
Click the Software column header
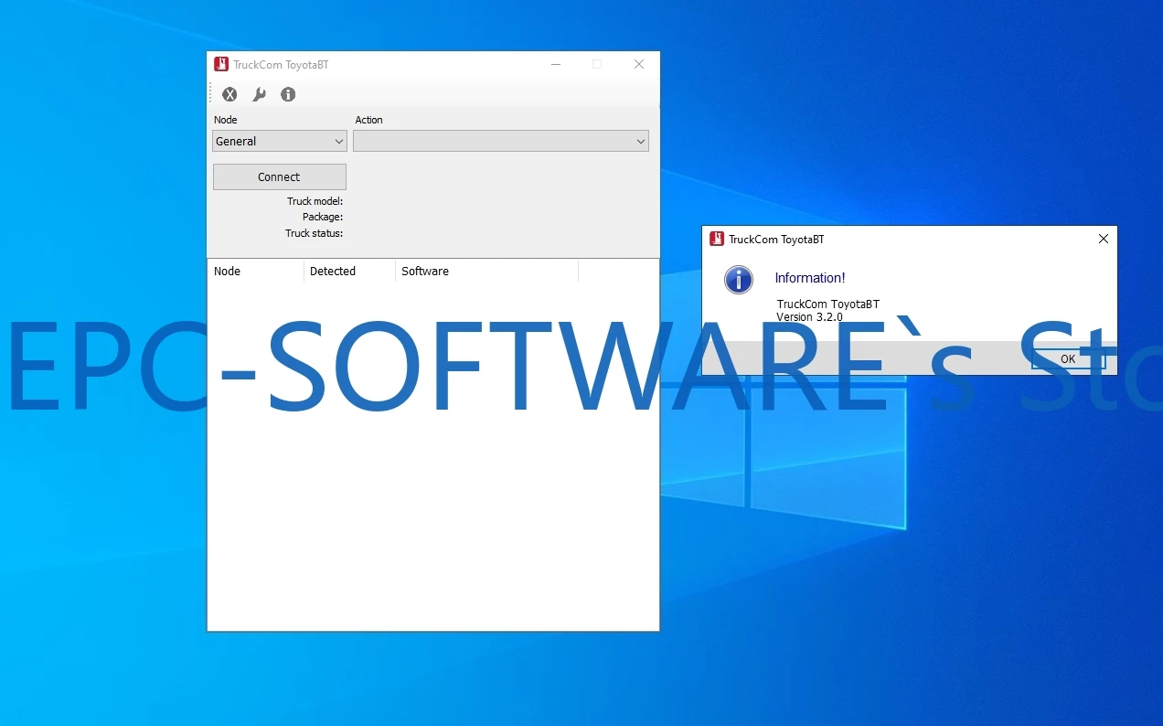(425, 271)
